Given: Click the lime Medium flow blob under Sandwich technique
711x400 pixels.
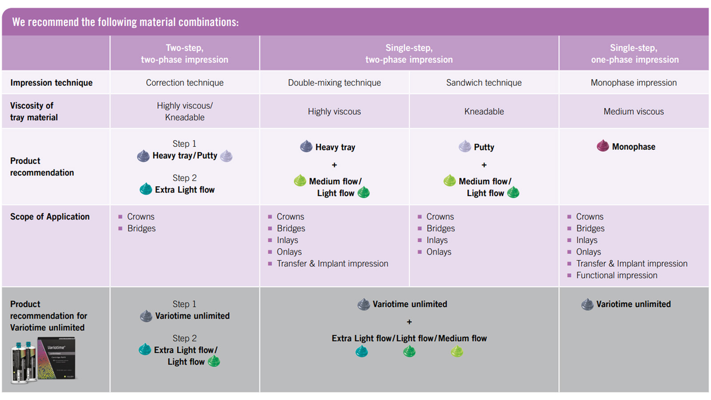Looking at the screenshot, I should click(450, 180).
